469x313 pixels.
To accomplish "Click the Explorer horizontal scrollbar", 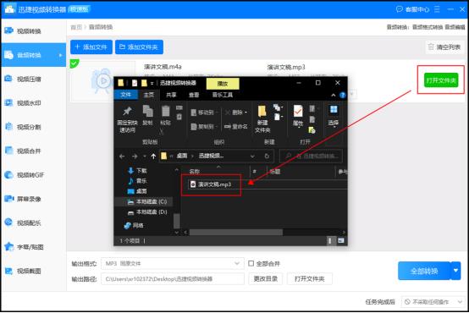I will pyautogui.click(x=236, y=232).
